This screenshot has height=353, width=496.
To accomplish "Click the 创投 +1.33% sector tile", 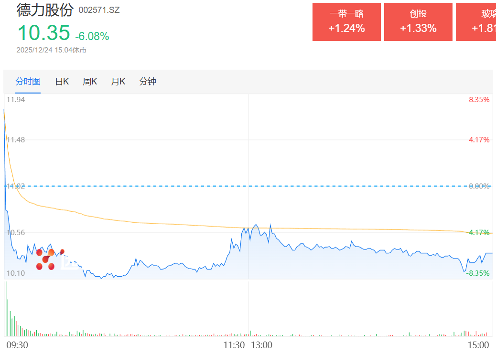I will [418, 22].
